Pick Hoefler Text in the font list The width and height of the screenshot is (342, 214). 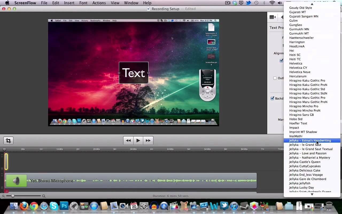click(312, 123)
